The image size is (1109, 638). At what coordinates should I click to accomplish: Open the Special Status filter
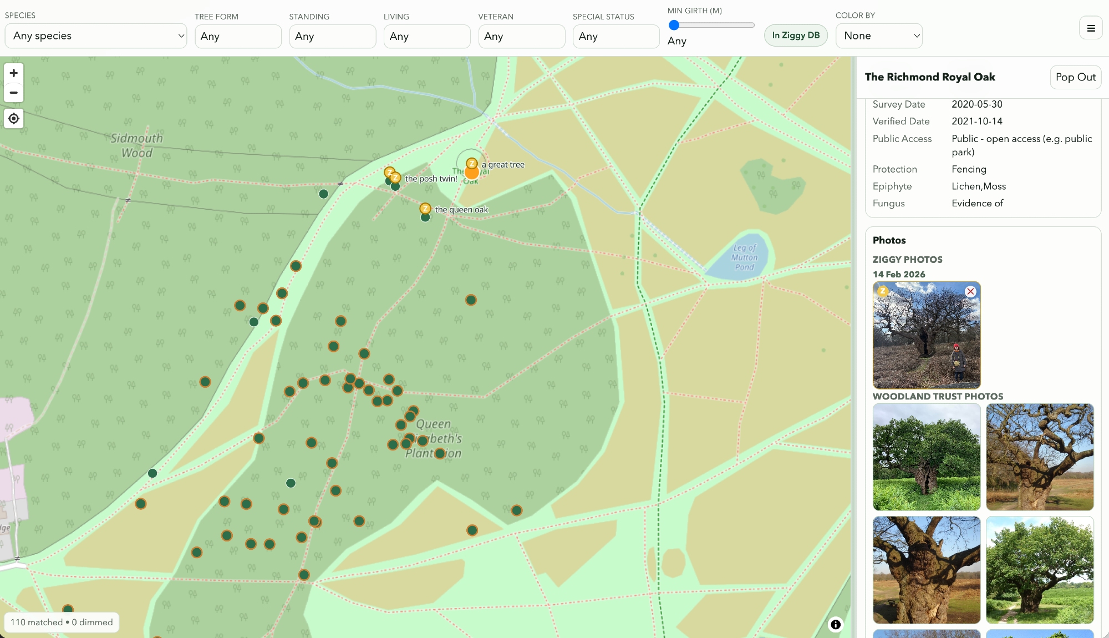coord(615,37)
